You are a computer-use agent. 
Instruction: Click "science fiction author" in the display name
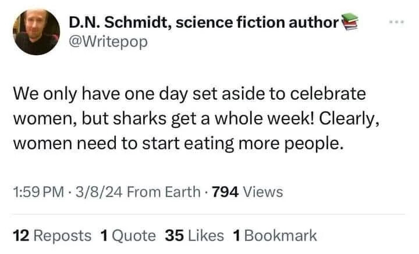tap(257, 23)
